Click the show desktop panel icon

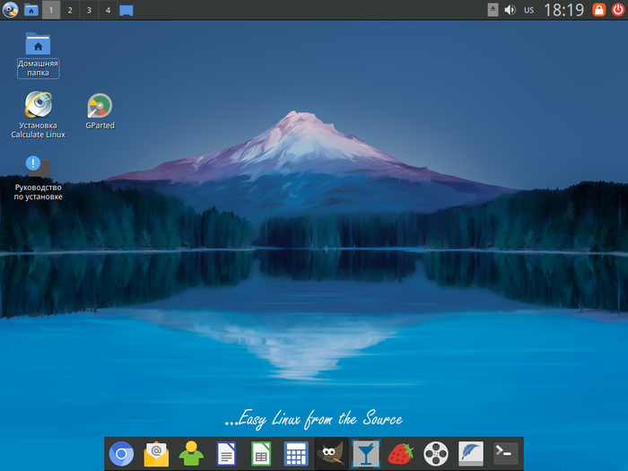coord(126,11)
